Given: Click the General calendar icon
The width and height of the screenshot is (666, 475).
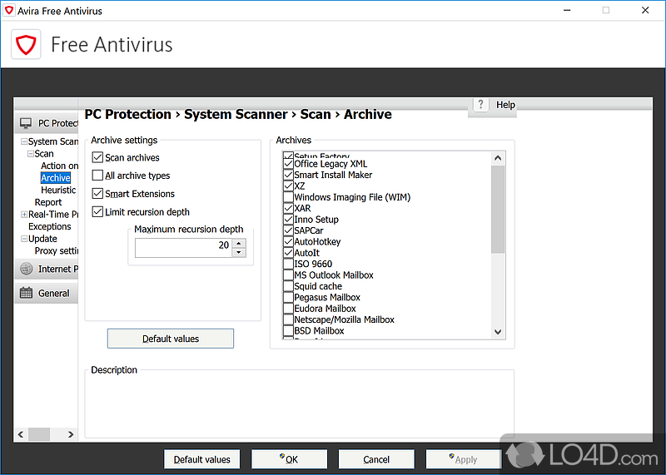Looking at the screenshot, I should click(x=26, y=293).
